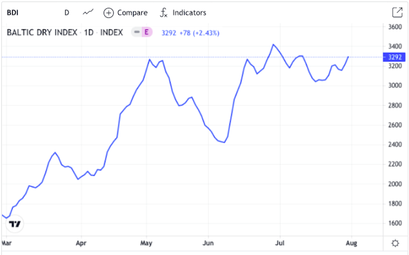Click the fx Indicators icon

coord(164,13)
